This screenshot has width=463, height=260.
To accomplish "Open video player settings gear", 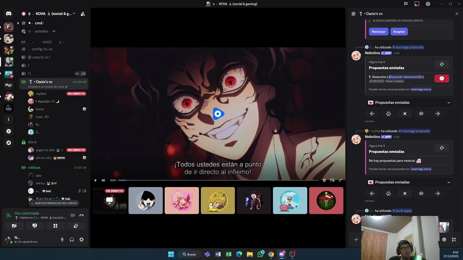I will (324, 180).
